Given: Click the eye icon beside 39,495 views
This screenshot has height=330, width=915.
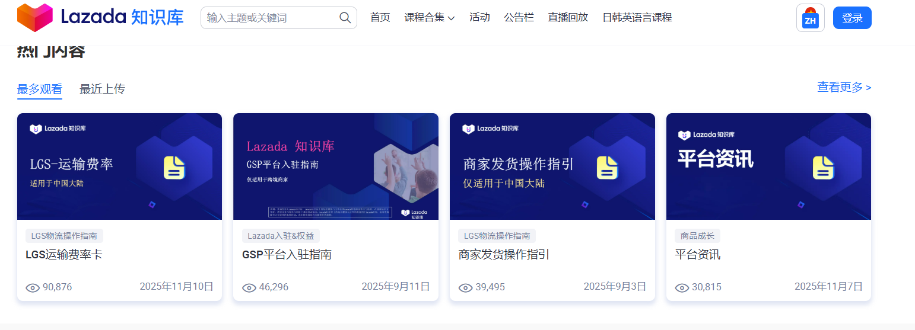Looking at the screenshot, I should pyautogui.click(x=466, y=287).
